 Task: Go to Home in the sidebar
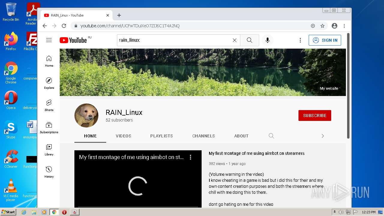(49, 61)
